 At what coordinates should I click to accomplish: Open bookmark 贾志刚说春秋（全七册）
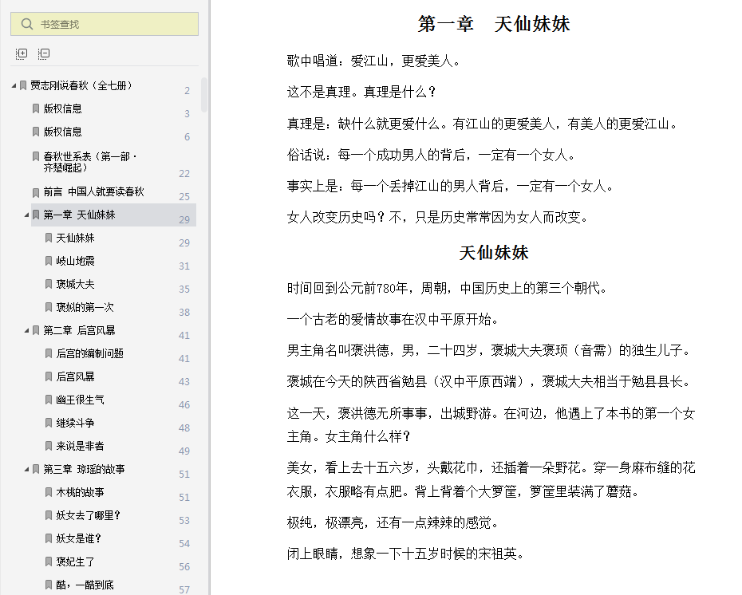click(81, 85)
